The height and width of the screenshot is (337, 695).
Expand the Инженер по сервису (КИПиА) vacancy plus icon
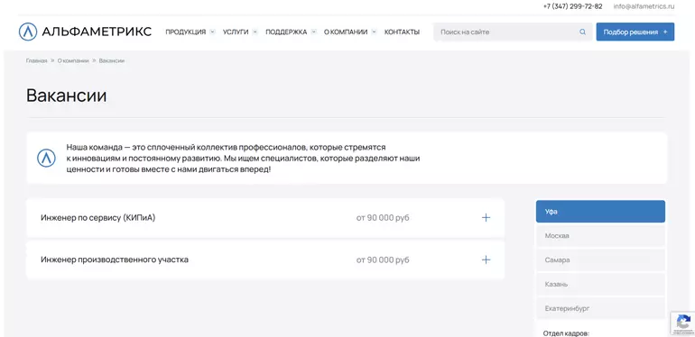click(486, 217)
